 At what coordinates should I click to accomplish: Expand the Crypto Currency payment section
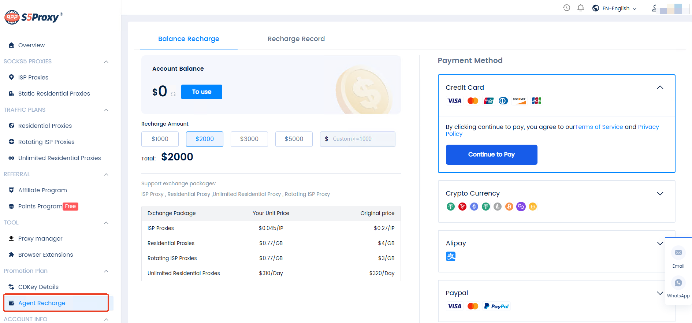[x=660, y=193]
